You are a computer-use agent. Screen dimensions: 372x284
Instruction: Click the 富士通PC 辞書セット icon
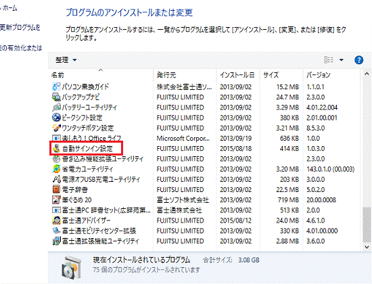tap(56, 210)
